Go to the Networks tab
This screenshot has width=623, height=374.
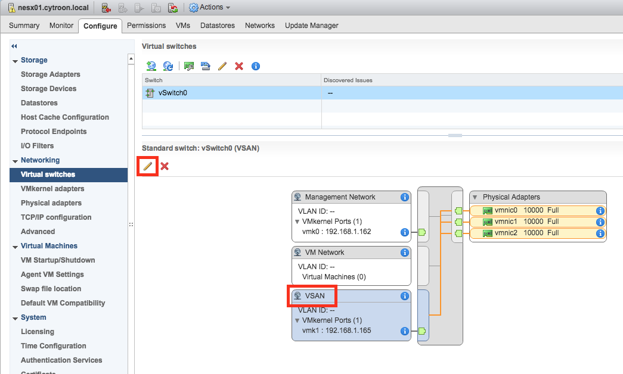tap(260, 26)
